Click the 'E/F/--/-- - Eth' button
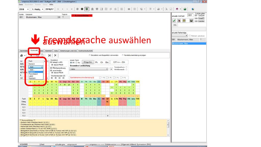The image size is (261, 147). point(119,62)
